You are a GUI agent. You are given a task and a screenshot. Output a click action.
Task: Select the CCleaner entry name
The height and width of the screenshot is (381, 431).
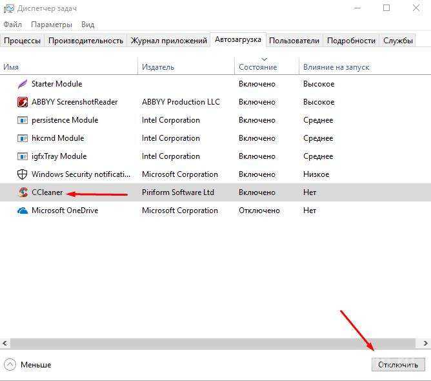(x=47, y=192)
